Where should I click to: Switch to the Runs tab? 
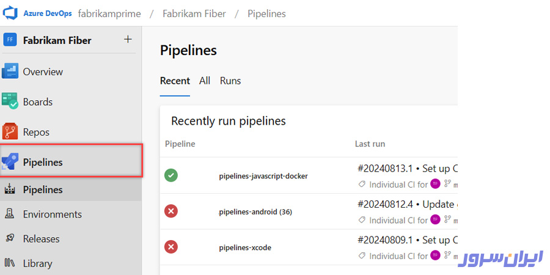(x=230, y=81)
